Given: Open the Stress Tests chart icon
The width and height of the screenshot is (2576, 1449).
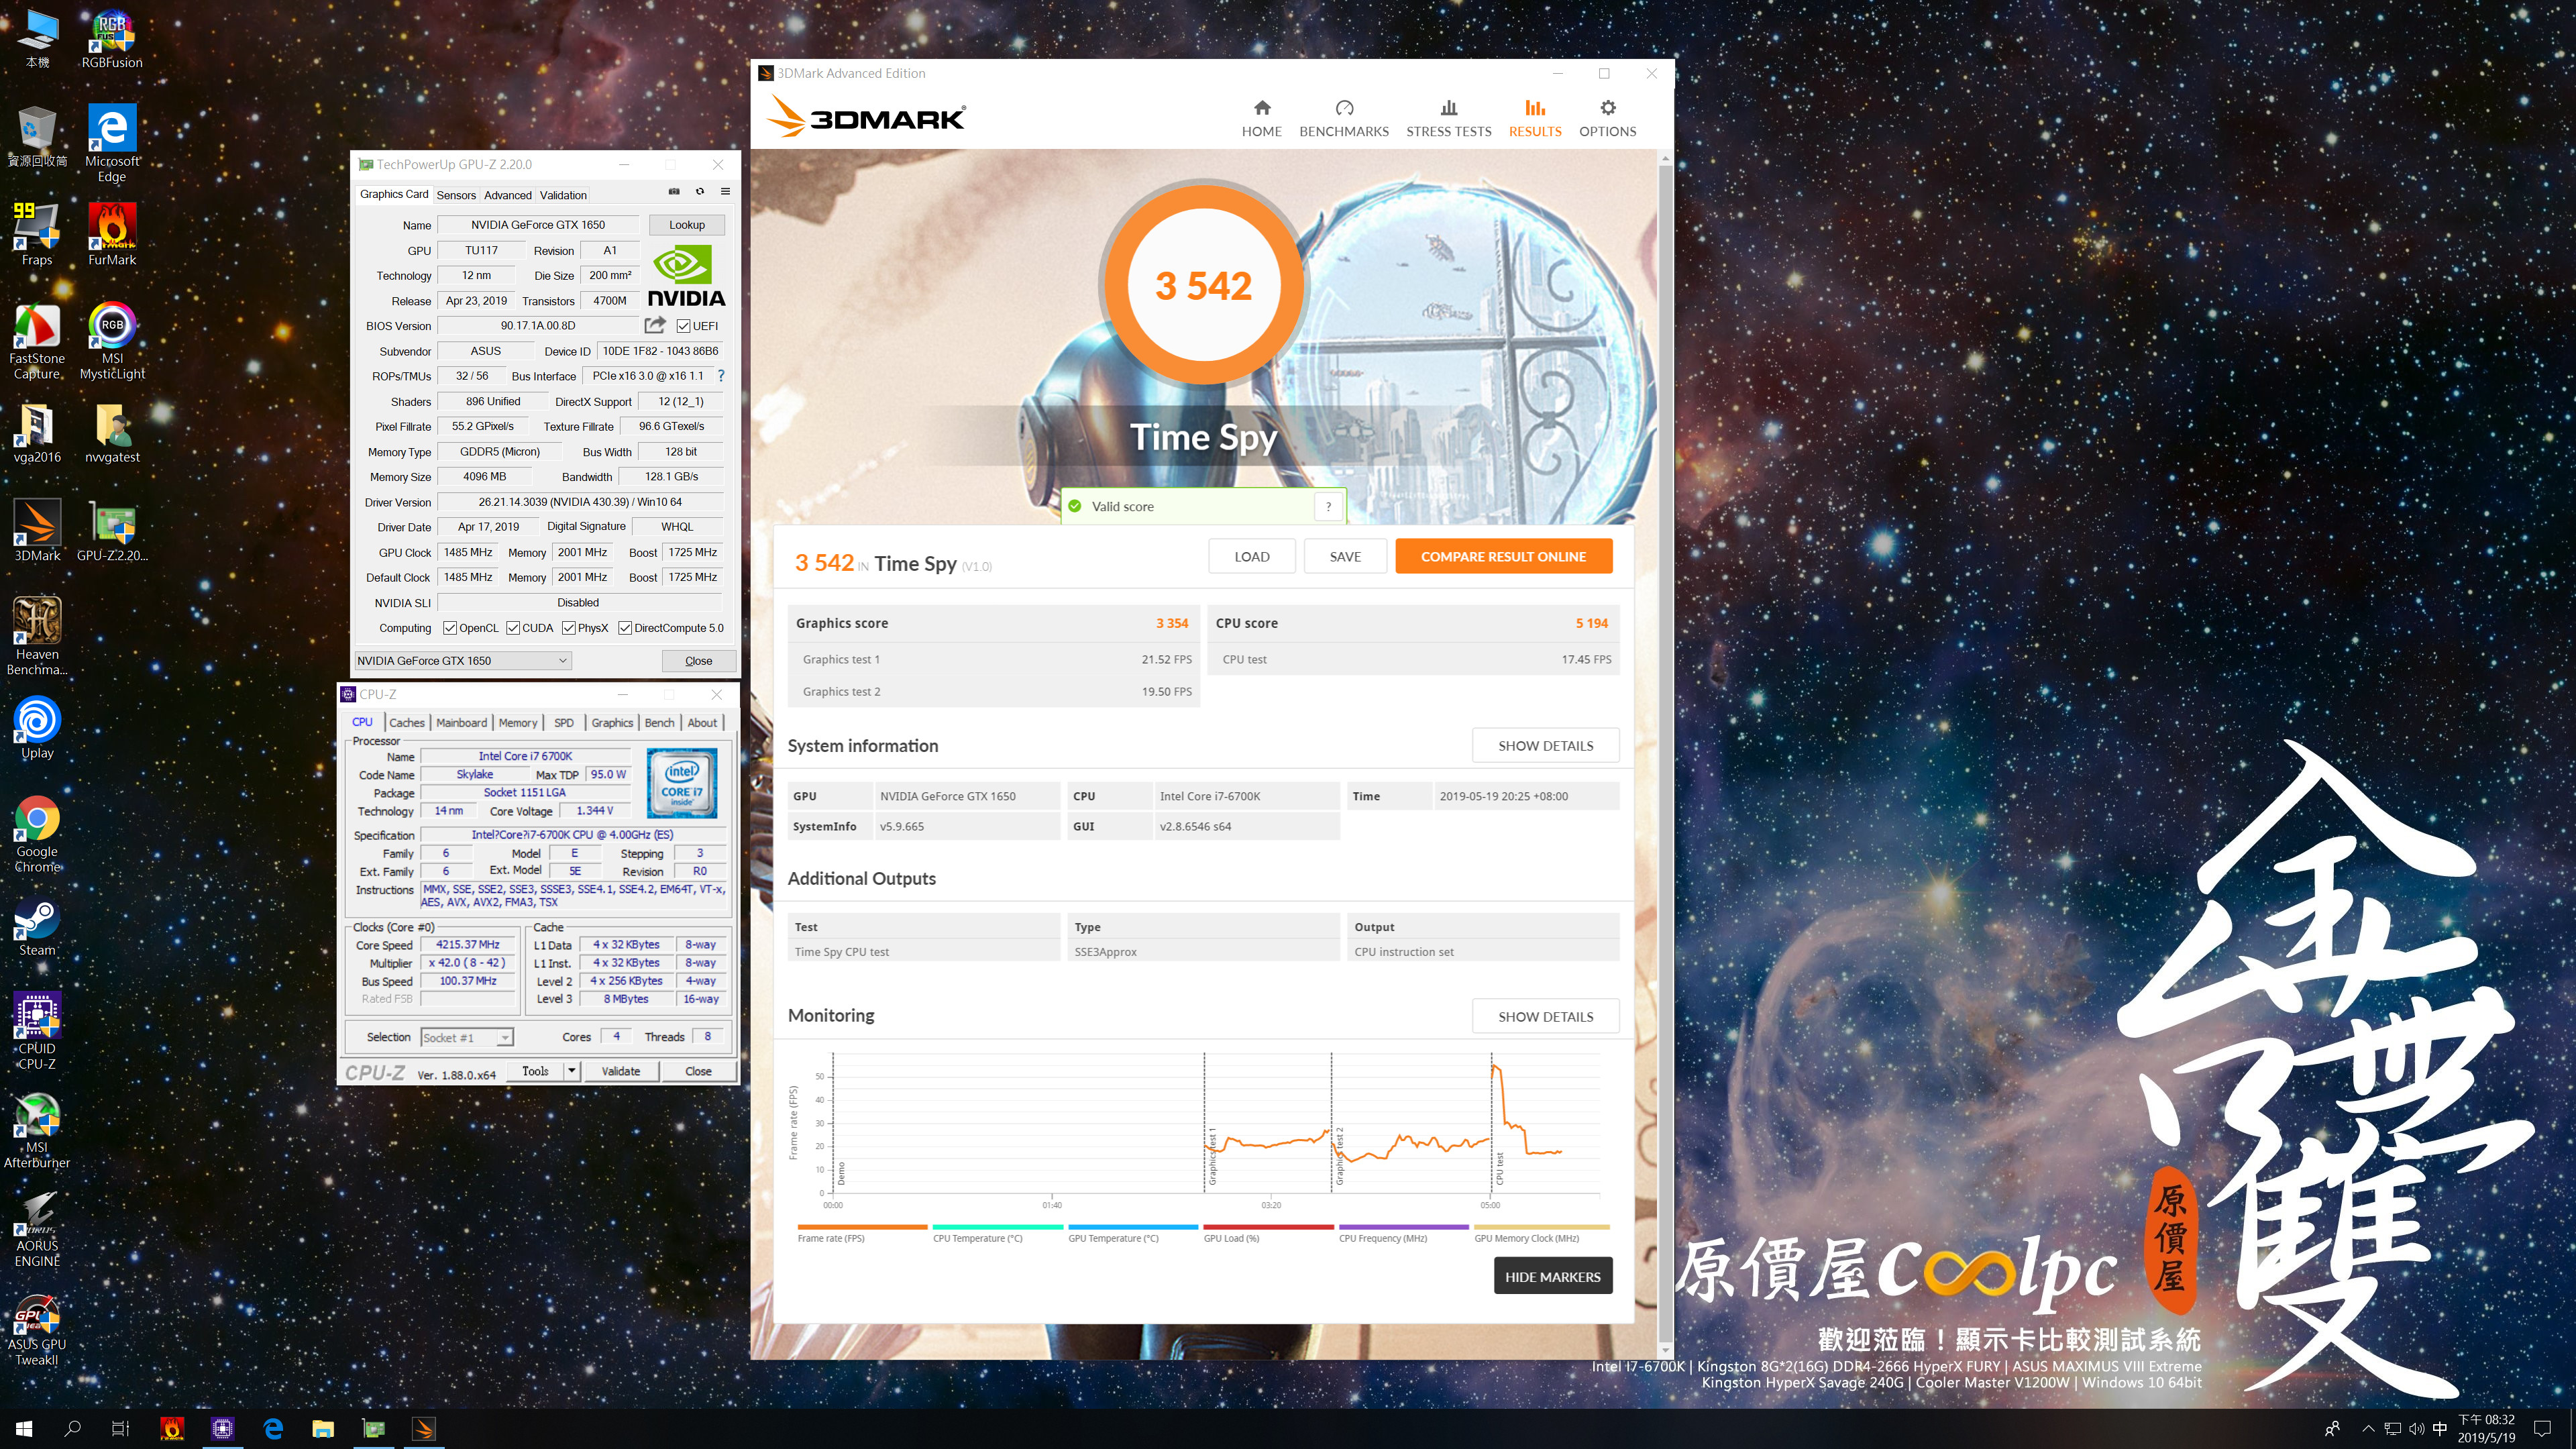Looking at the screenshot, I should coord(1448,108).
